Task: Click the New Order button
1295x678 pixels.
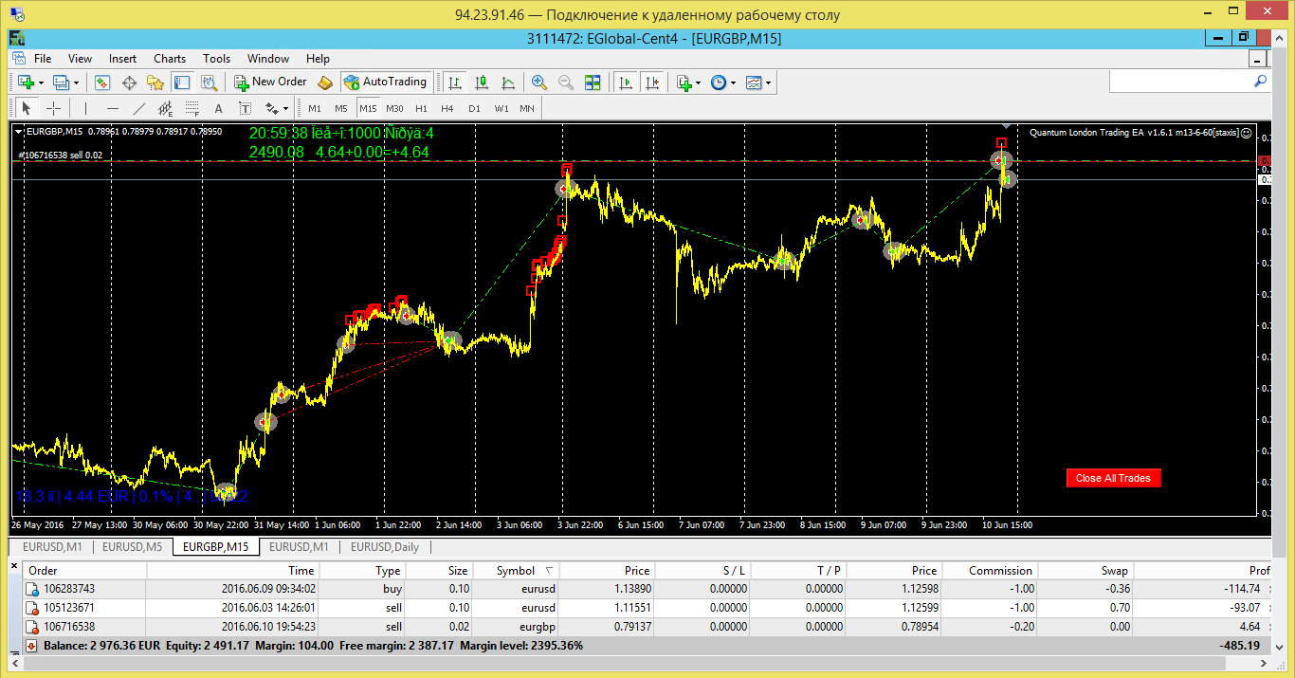Action: pyautogui.click(x=271, y=82)
